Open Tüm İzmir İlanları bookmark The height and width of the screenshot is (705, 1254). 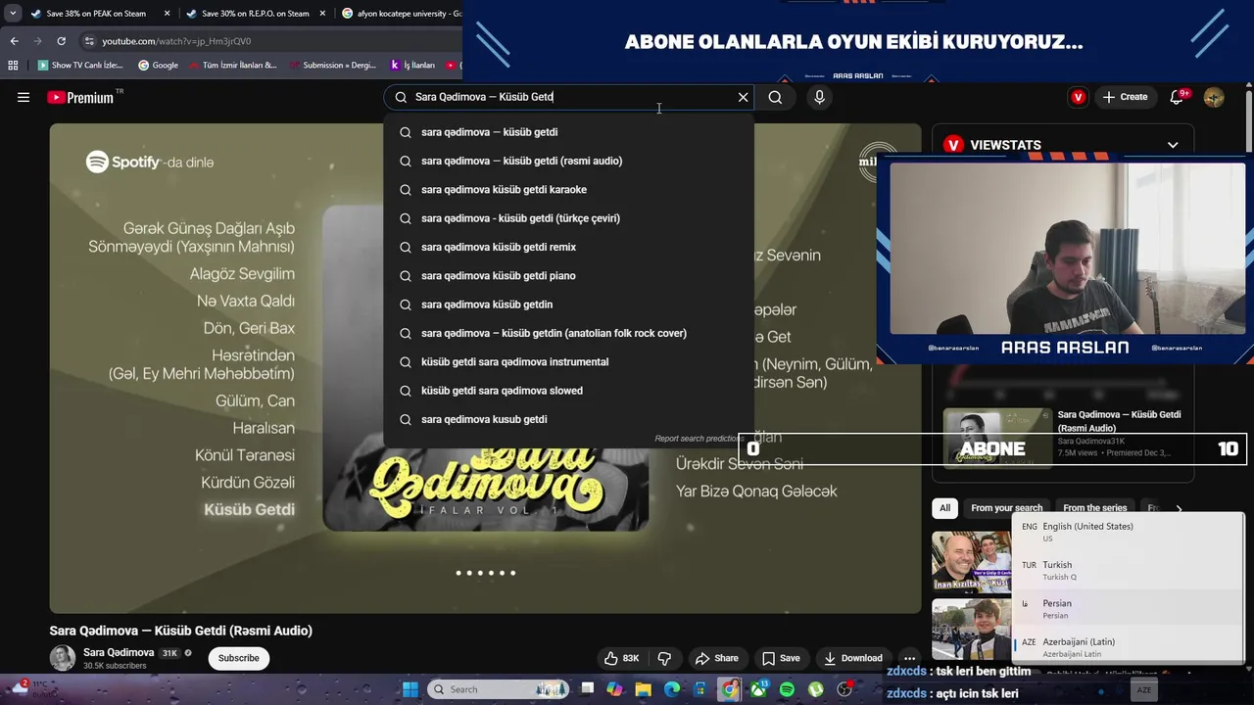click(x=232, y=66)
